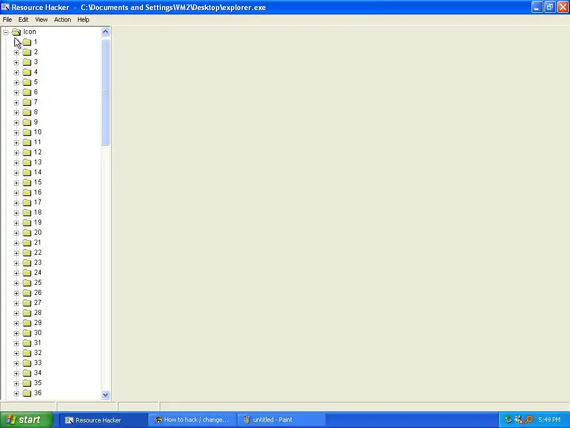Select folder icon for group 18
The height and width of the screenshot is (428, 570).
pyautogui.click(x=27, y=212)
